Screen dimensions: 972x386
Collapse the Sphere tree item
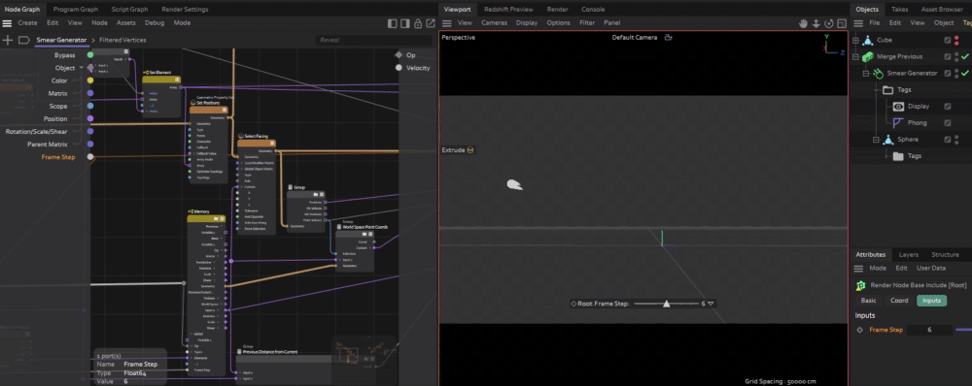click(x=876, y=140)
